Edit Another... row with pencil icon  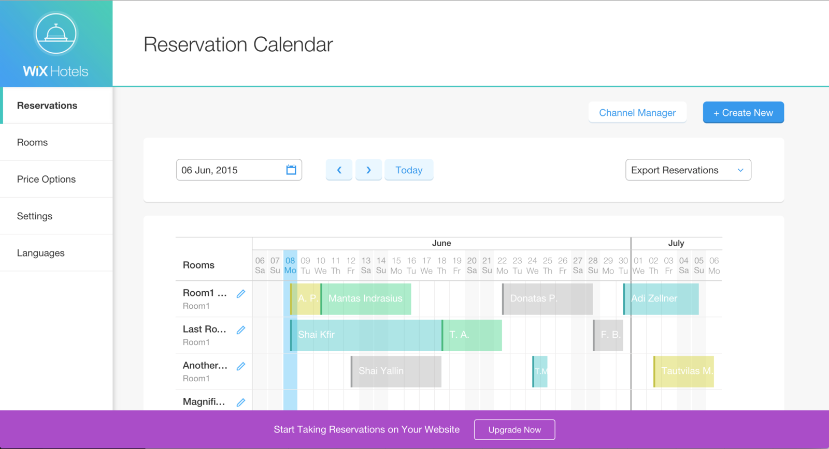tap(241, 366)
